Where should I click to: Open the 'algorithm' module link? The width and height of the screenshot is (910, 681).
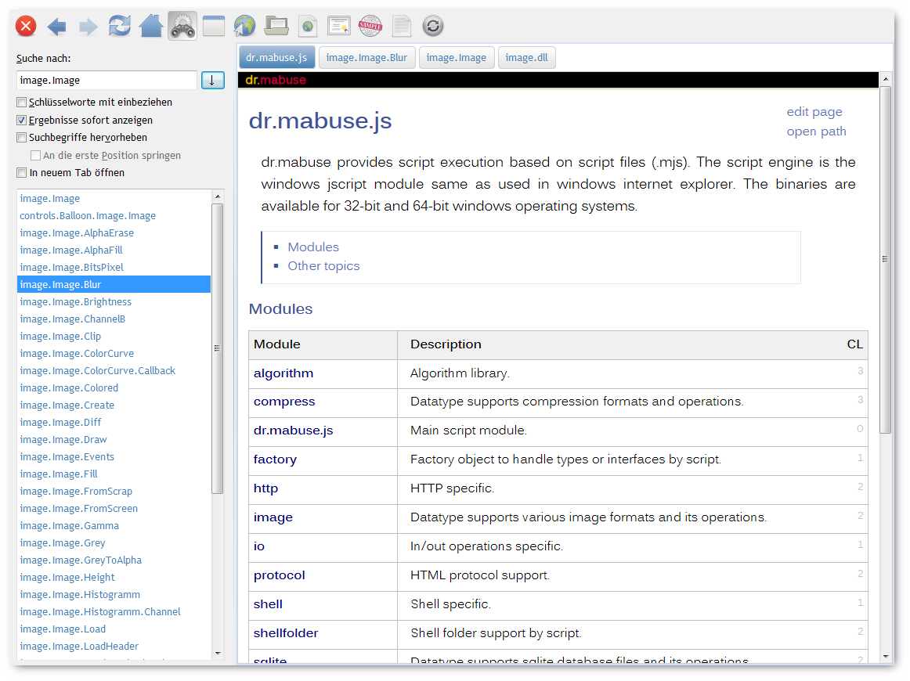(283, 373)
